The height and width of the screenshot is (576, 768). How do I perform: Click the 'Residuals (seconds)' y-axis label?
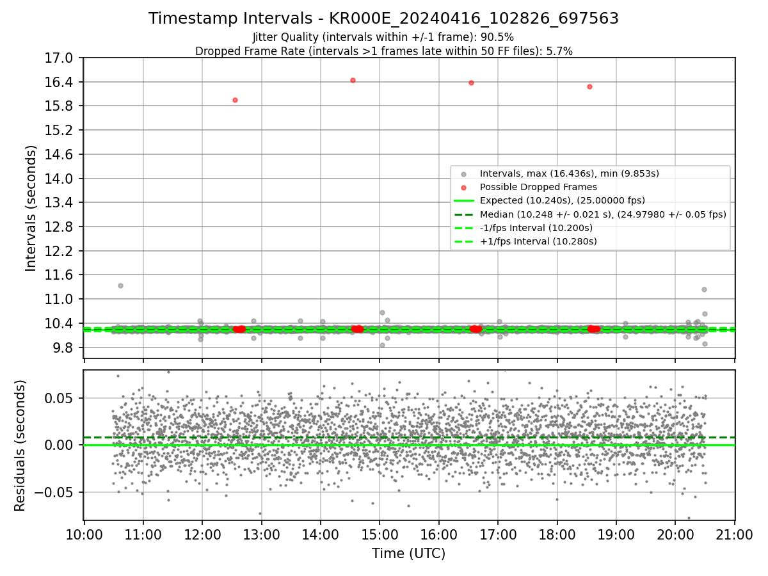(x=20, y=445)
